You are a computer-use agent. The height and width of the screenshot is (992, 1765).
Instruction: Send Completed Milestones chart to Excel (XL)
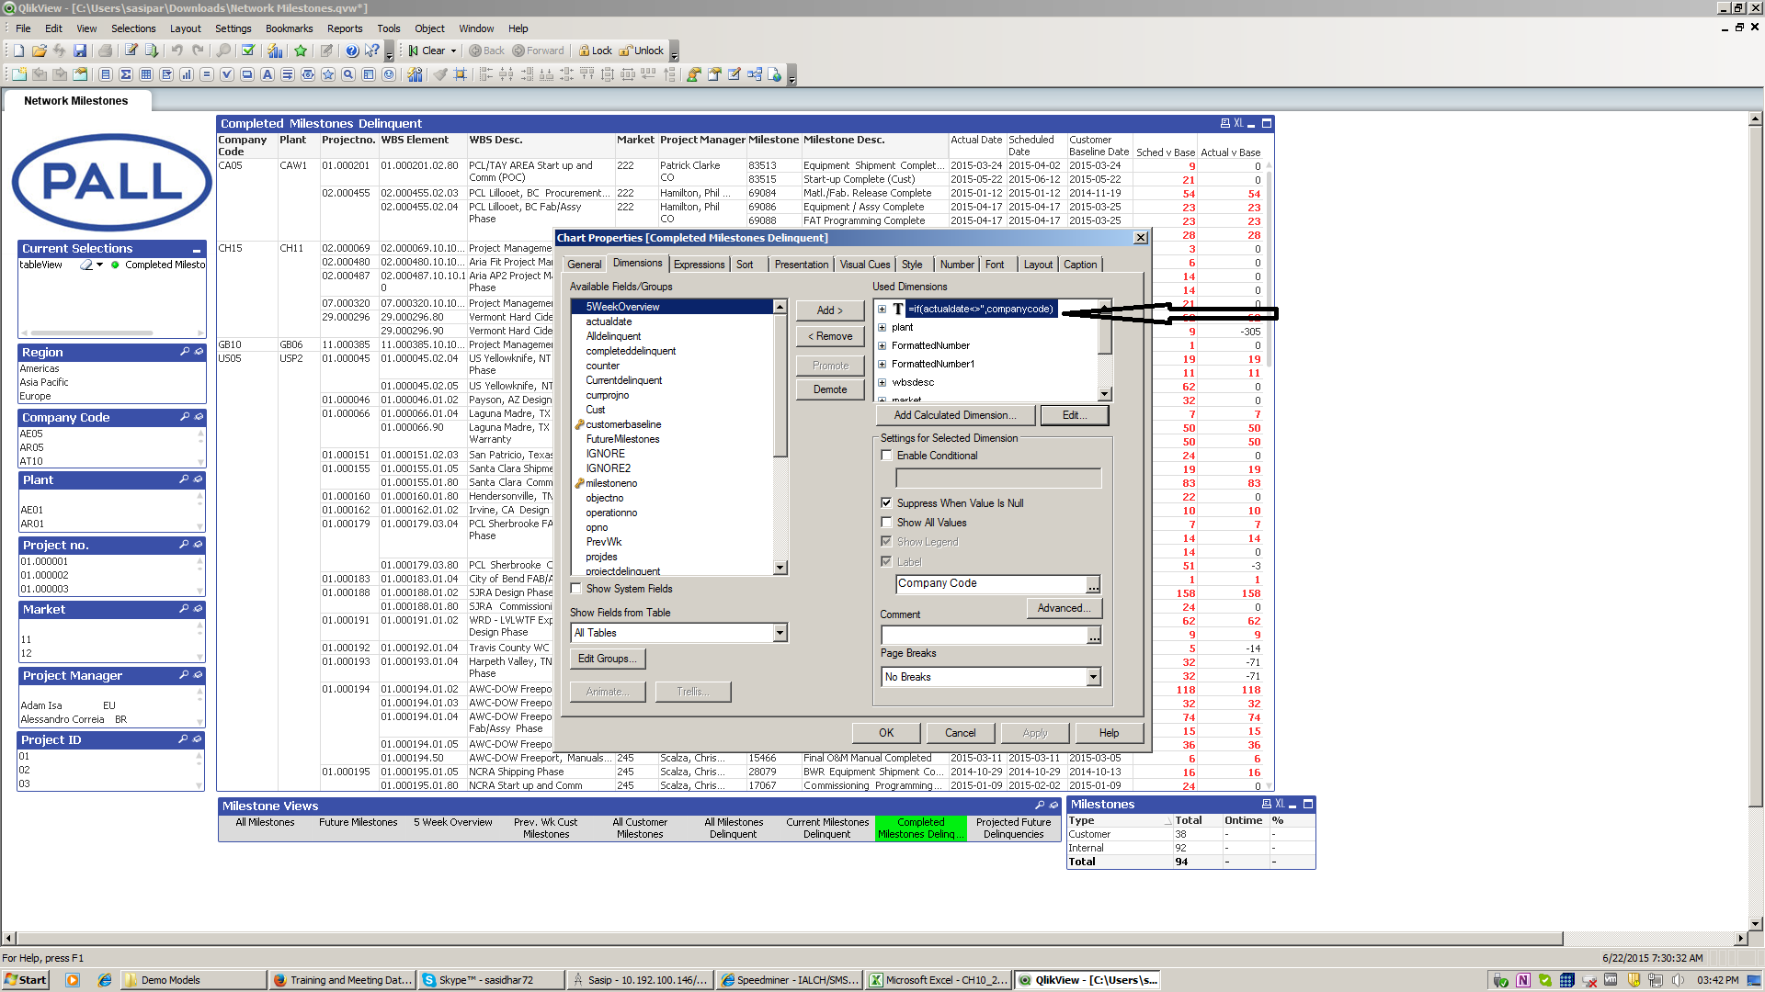[1237, 123]
